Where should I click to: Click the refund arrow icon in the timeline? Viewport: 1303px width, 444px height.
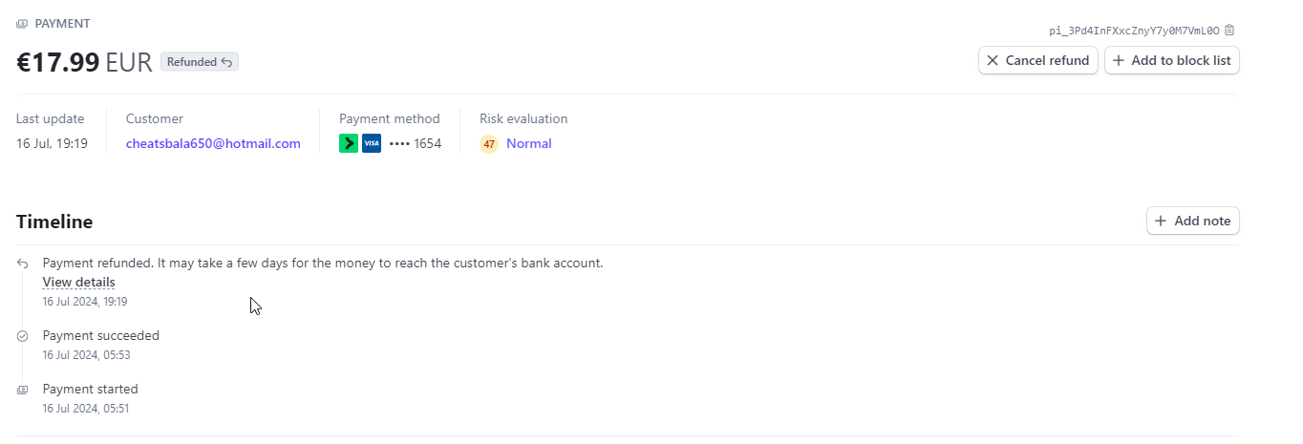click(22, 264)
